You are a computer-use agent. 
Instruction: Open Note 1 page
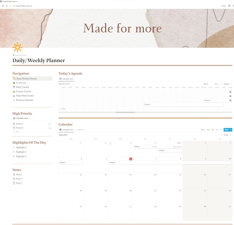(x=19, y=174)
